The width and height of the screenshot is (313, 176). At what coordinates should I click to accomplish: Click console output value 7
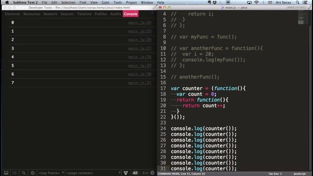click(13, 83)
